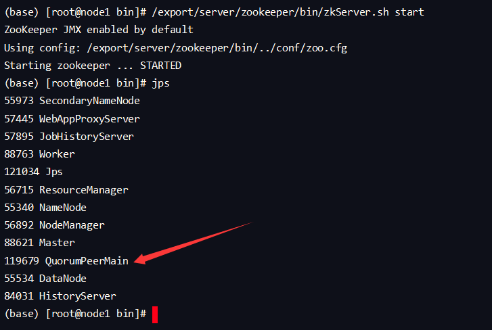Image resolution: width=492 pixels, height=330 pixels.
Task: Click the 'ZooKeeper JMX enabled by default' line
Action: (x=98, y=30)
